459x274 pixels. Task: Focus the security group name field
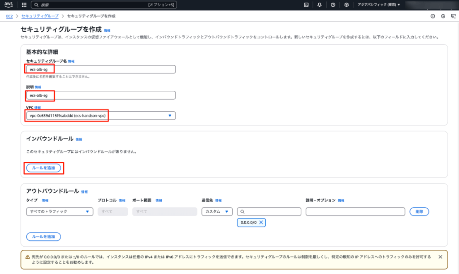click(x=101, y=69)
